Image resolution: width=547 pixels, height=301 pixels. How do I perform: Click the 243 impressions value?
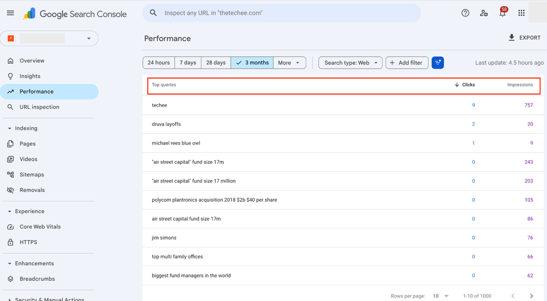pos(529,162)
